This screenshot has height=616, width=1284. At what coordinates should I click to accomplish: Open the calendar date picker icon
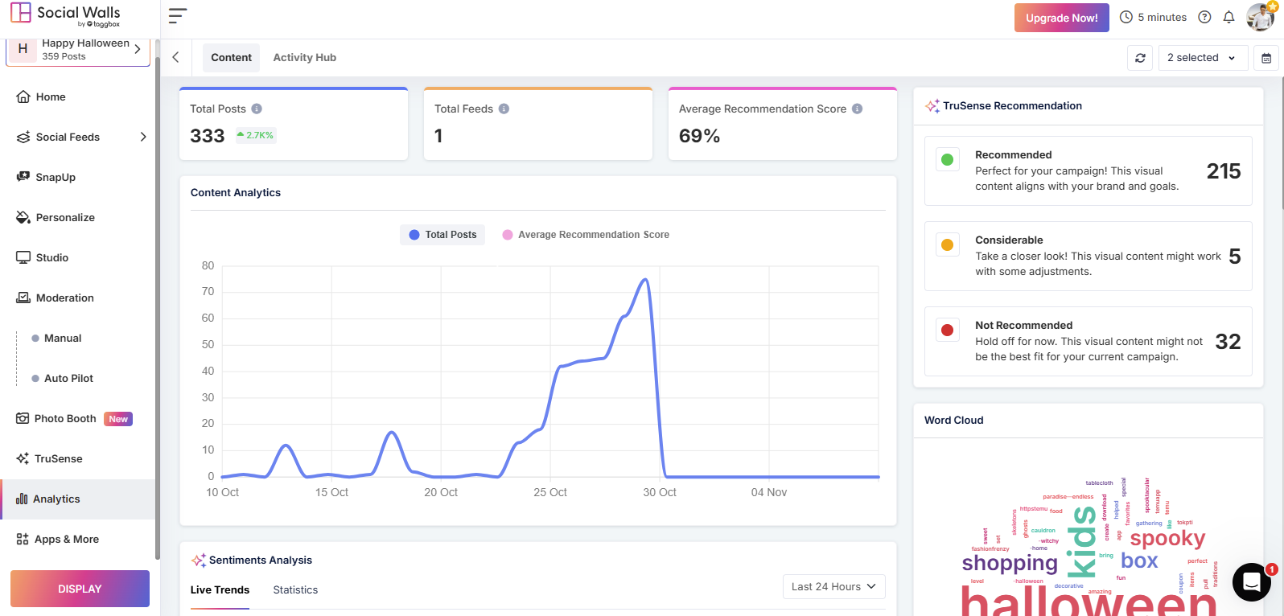pos(1266,58)
